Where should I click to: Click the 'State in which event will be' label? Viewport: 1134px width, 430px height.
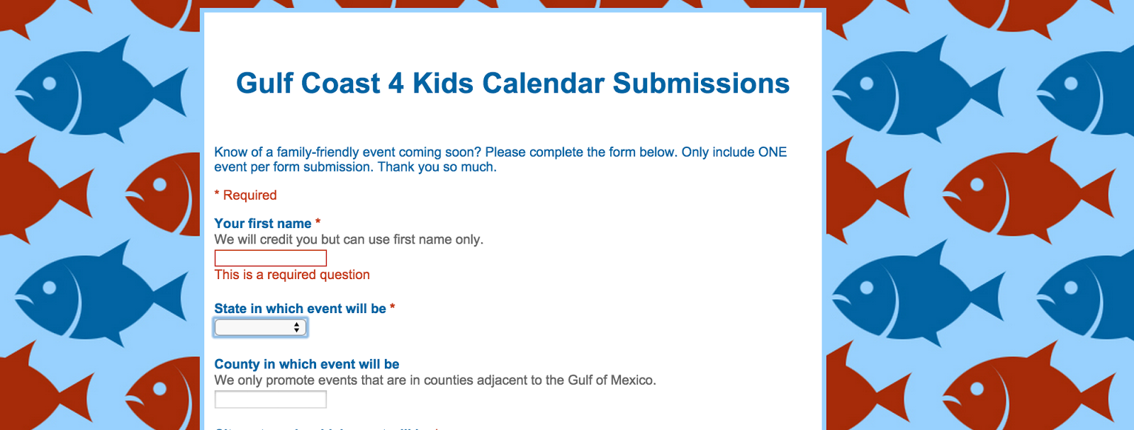(x=300, y=308)
